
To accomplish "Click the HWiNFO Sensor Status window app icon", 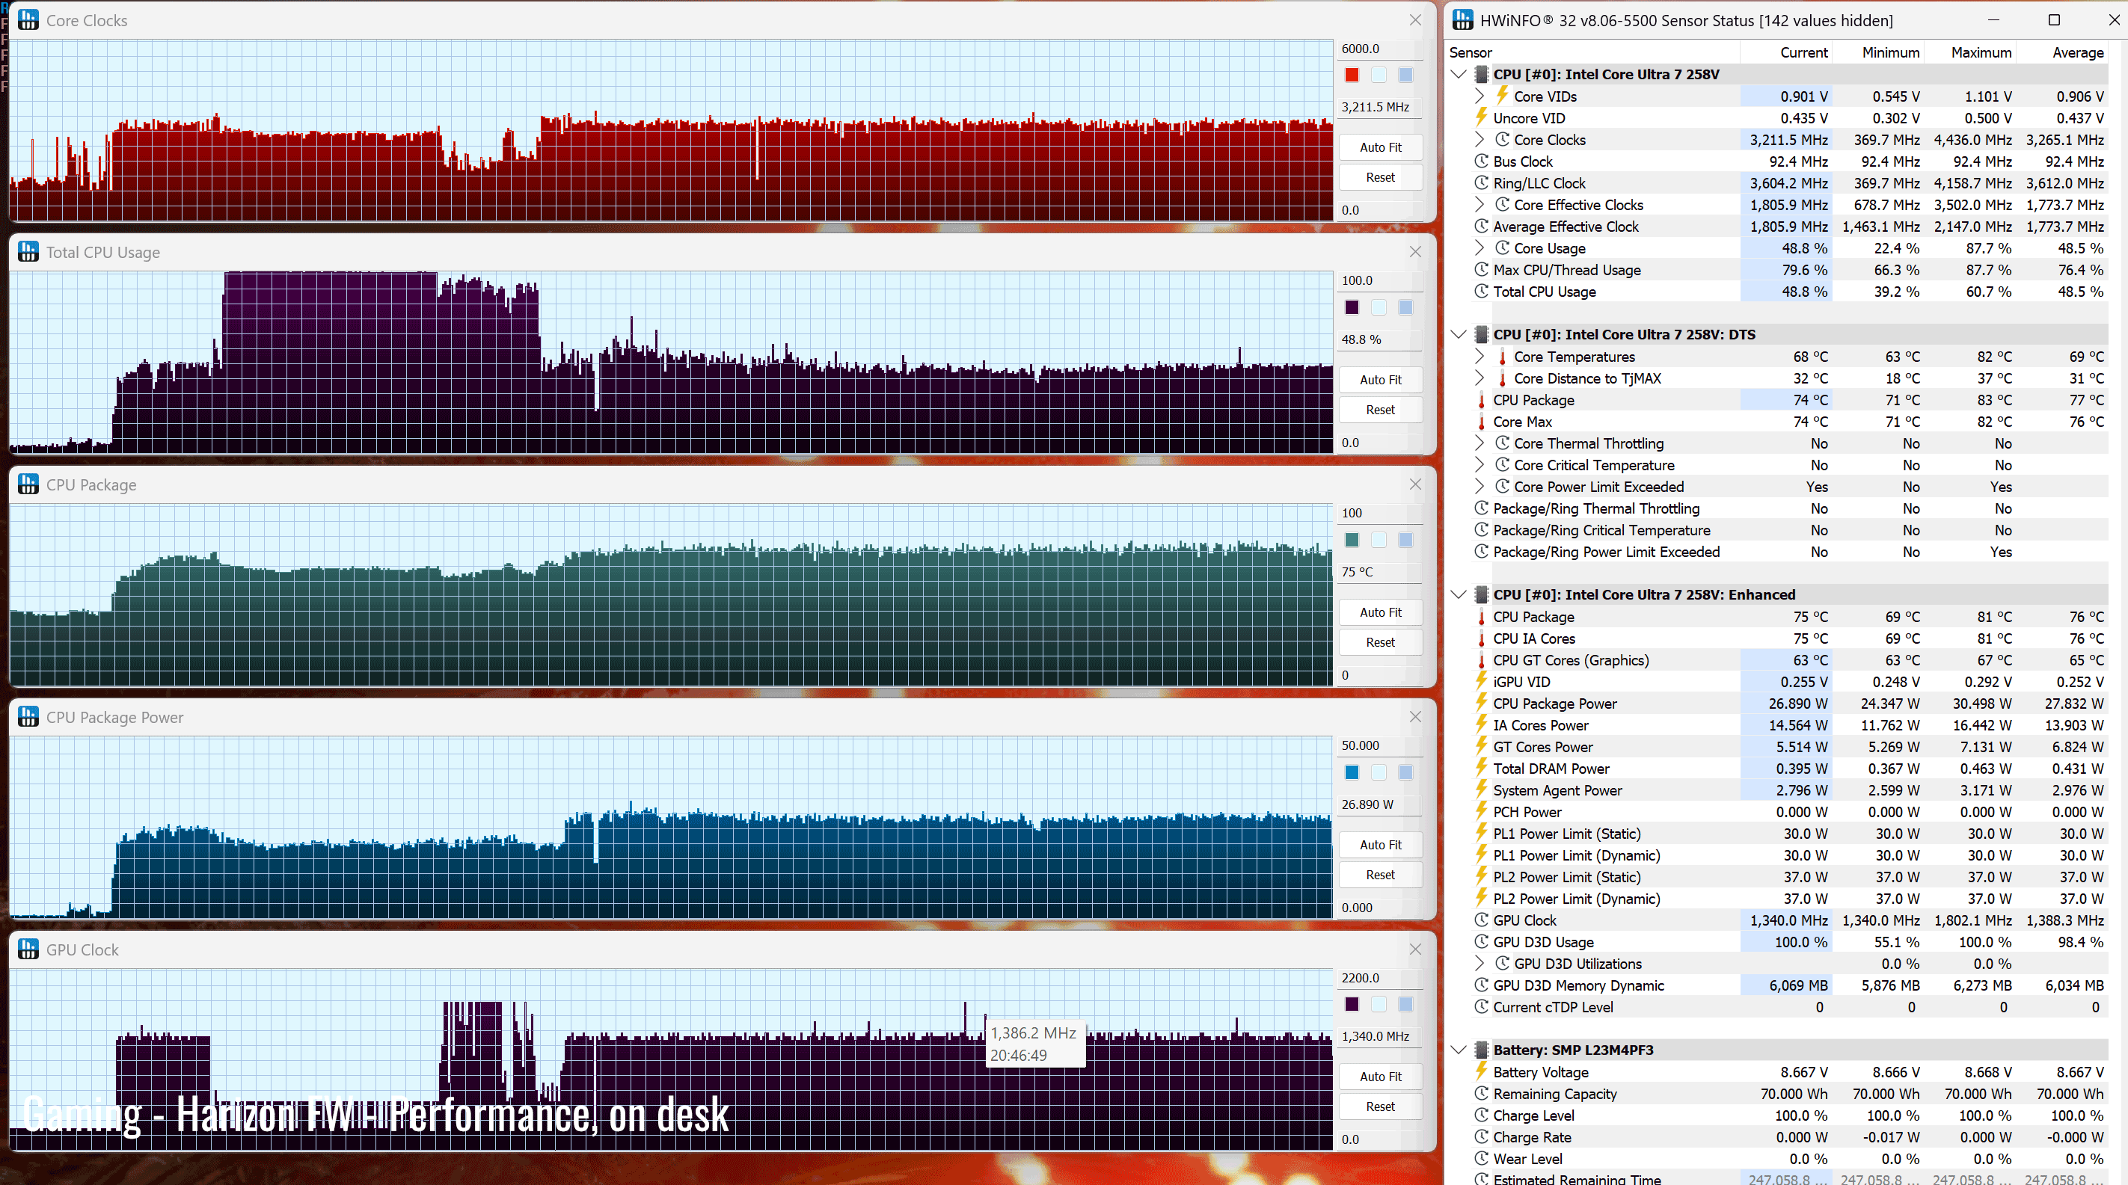I will [1463, 20].
